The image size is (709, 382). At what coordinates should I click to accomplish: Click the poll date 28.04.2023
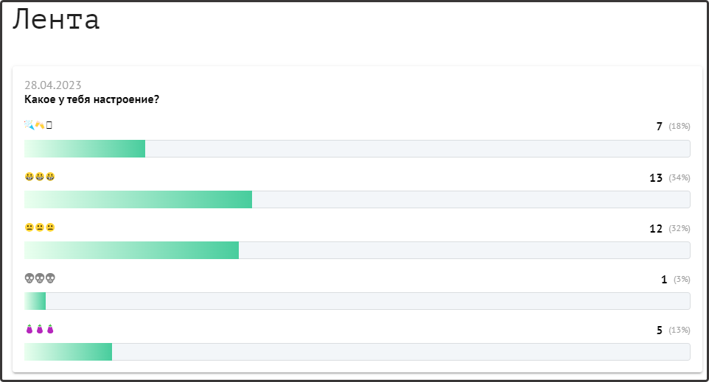pyautogui.click(x=53, y=85)
